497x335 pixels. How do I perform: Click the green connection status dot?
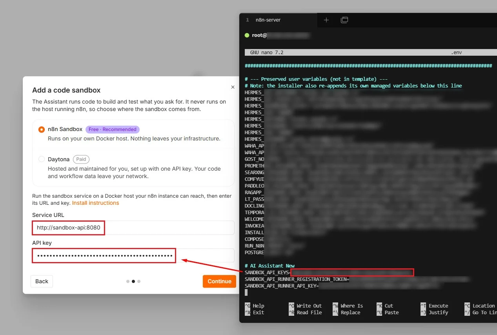(x=247, y=35)
